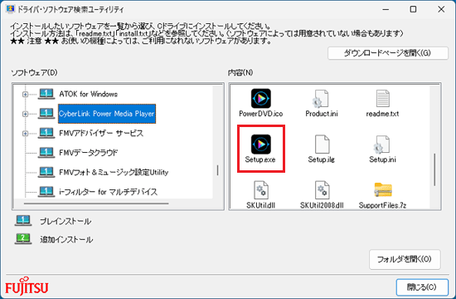Click 閉じる(C) button
The image size is (456, 299).
pos(422,287)
